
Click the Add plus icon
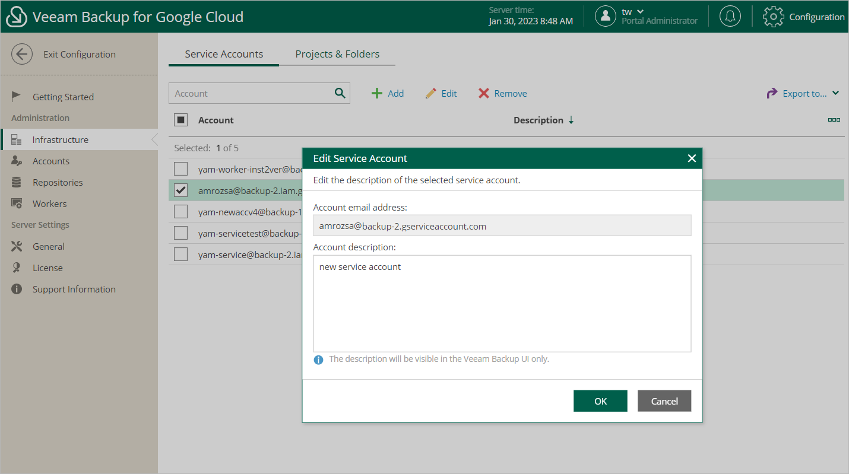click(376, 94)
